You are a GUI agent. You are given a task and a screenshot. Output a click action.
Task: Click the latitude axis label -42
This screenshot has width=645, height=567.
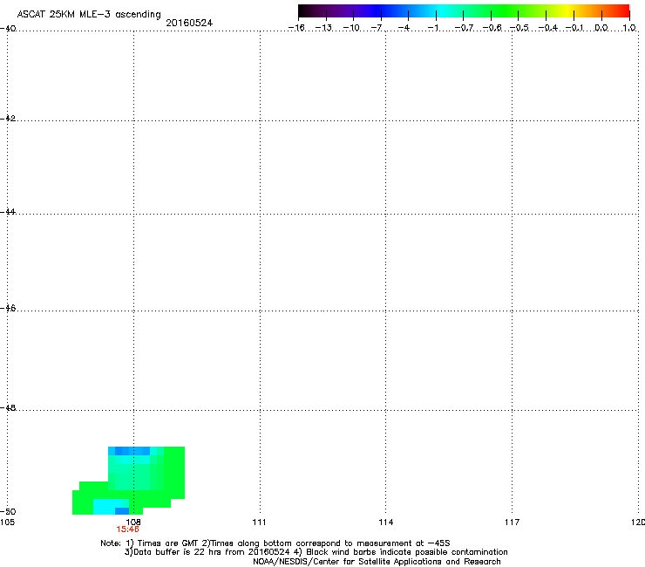(8, 118)
